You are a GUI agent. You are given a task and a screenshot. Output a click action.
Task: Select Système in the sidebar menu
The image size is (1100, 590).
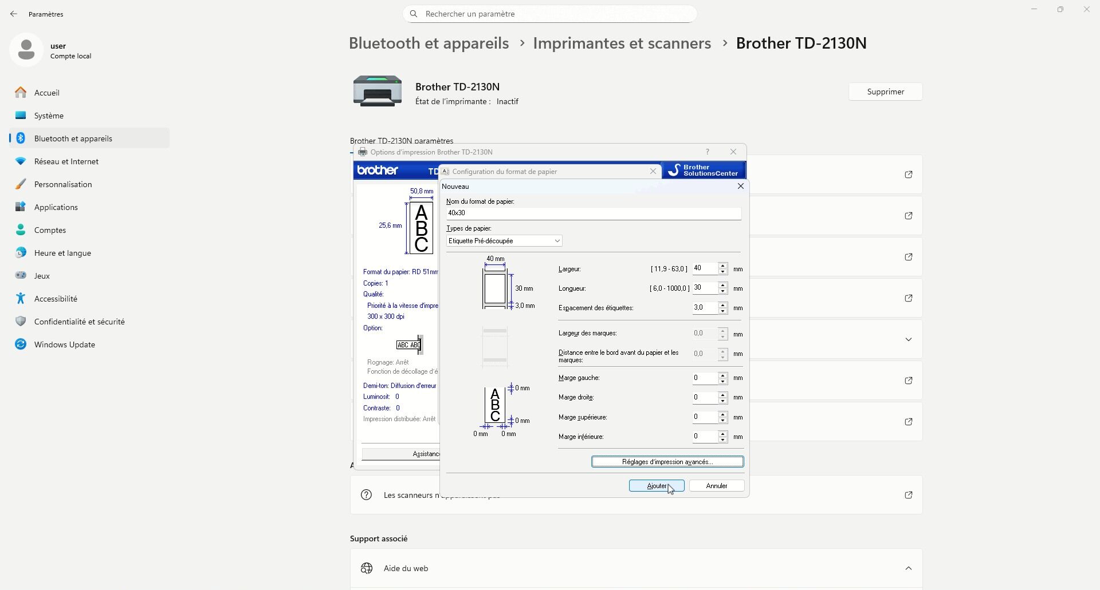pyautogui.click(x=49, y=116)
